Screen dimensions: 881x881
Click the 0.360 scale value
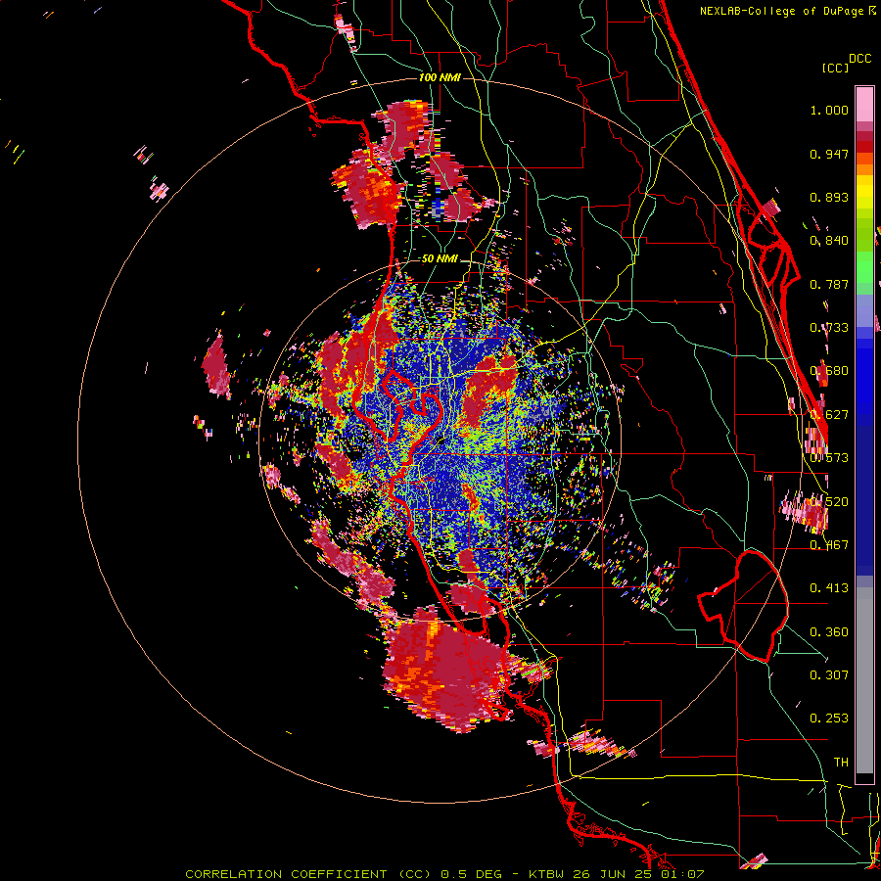pos(829,632)
